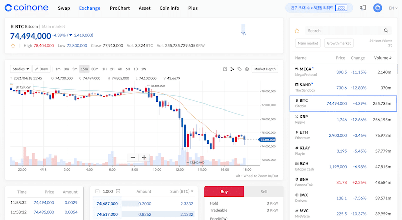402x220 pixels.
Task: Click the XRP coin icon
Action: [297, 117]
